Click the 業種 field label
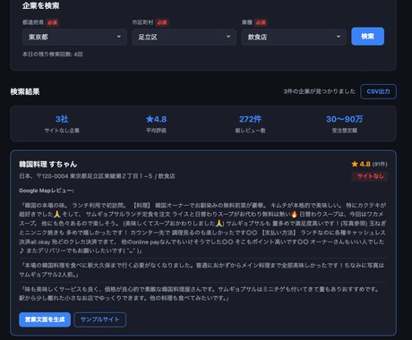The image size is (412, 340). click(x=247, y=22)
